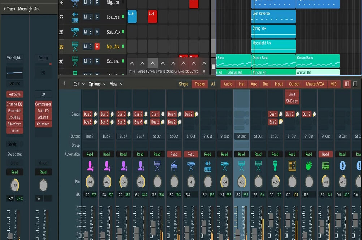Mute track 27 Lost Reverse

coord(85,17)
